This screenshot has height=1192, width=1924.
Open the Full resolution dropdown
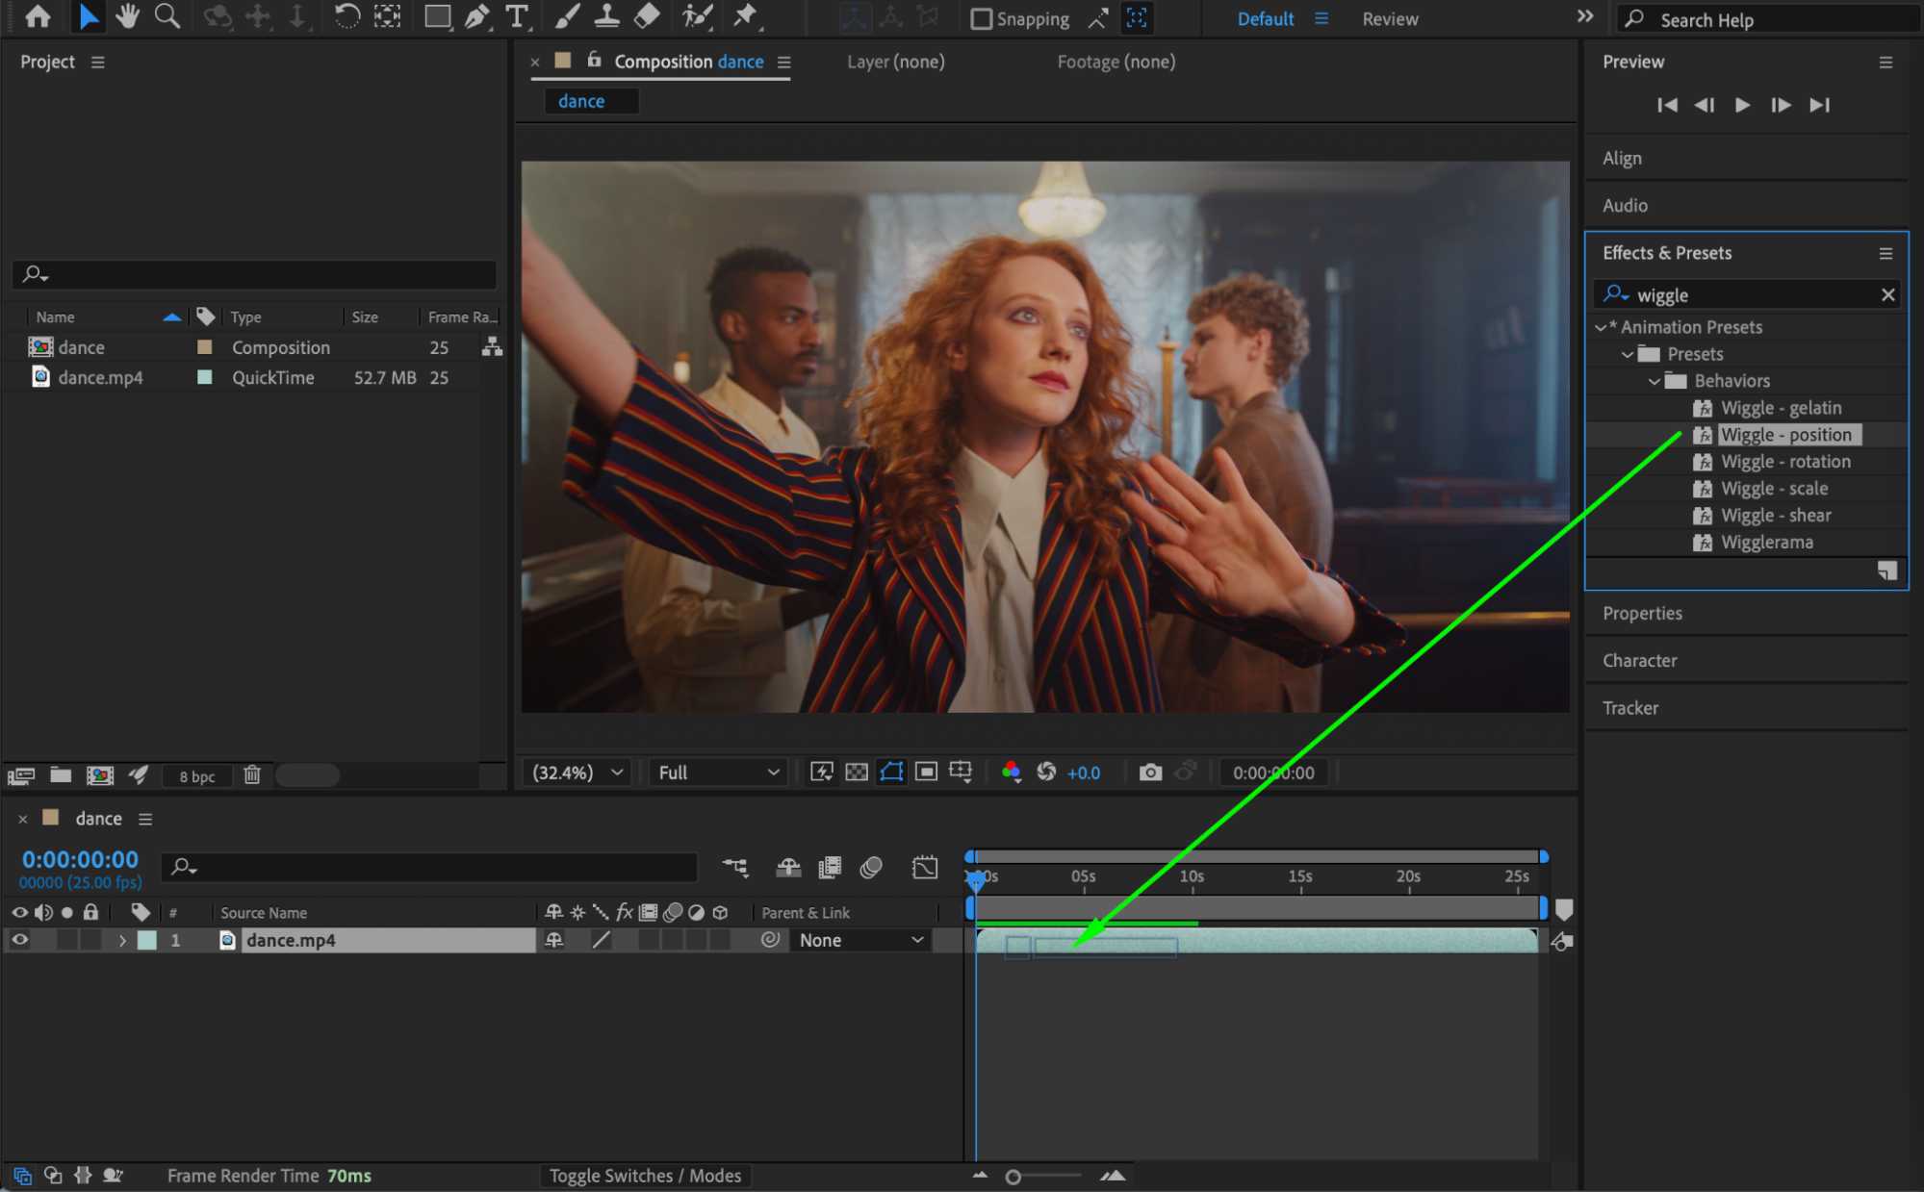718,773
